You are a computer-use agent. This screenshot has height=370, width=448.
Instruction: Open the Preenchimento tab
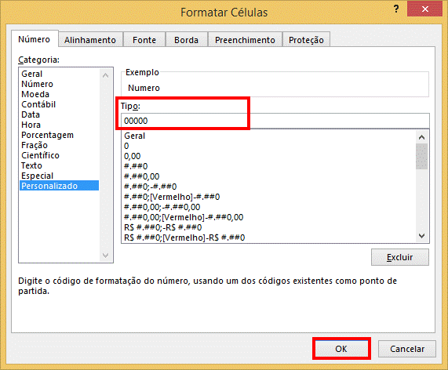click(x=245, y=40)
